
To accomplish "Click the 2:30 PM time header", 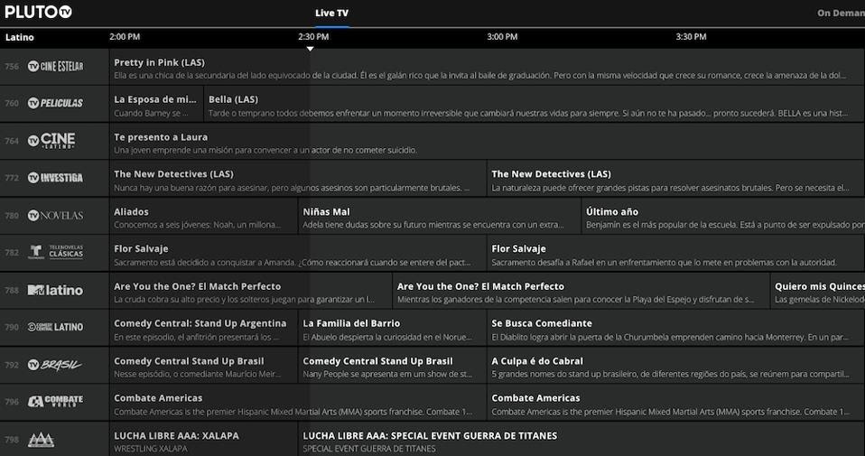I will (313, 36).
